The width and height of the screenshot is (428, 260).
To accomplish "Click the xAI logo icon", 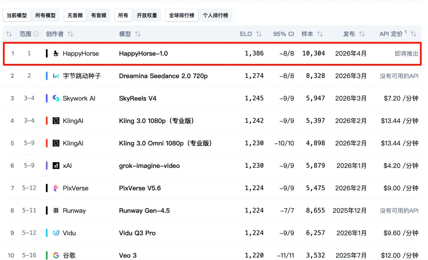I will (x=56, y=166).
